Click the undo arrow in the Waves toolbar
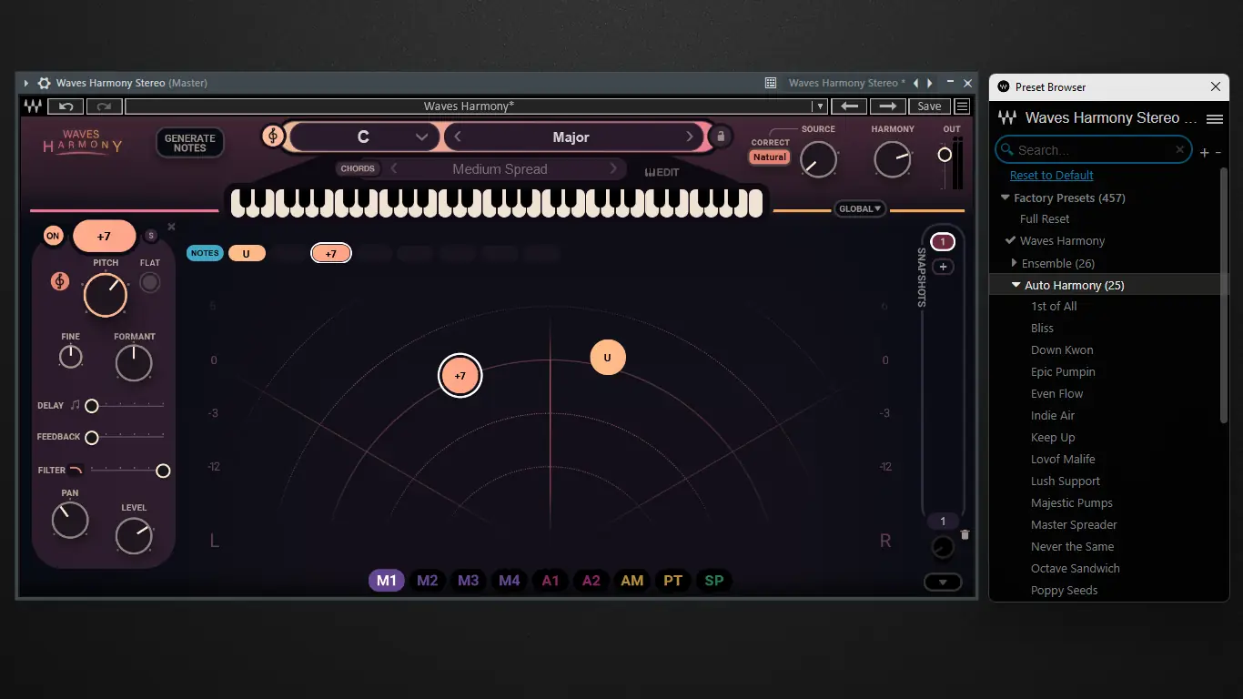This screenshot has width=1243, height=699. pos(66,106)
